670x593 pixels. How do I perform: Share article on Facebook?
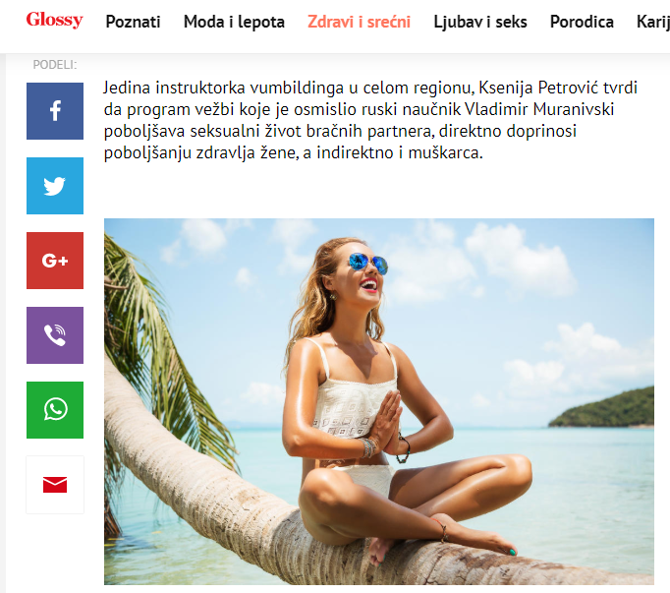tap(55, 111)
